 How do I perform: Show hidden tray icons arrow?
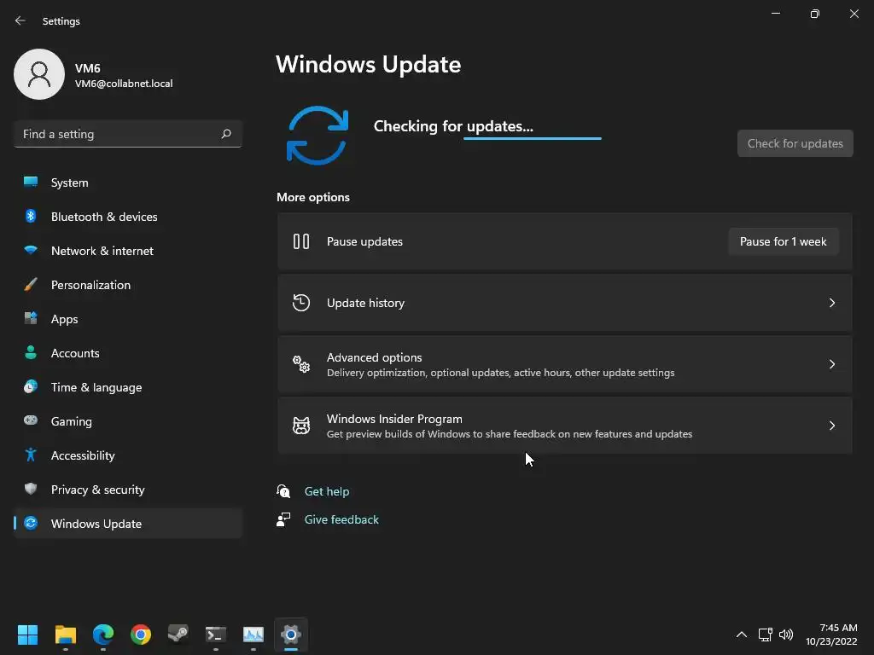coord(742,635)
